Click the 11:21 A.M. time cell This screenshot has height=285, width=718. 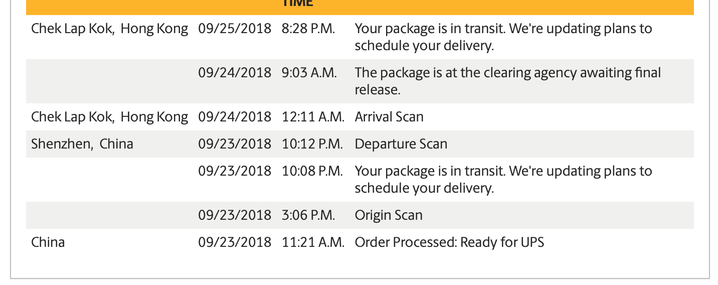point(313,242)
